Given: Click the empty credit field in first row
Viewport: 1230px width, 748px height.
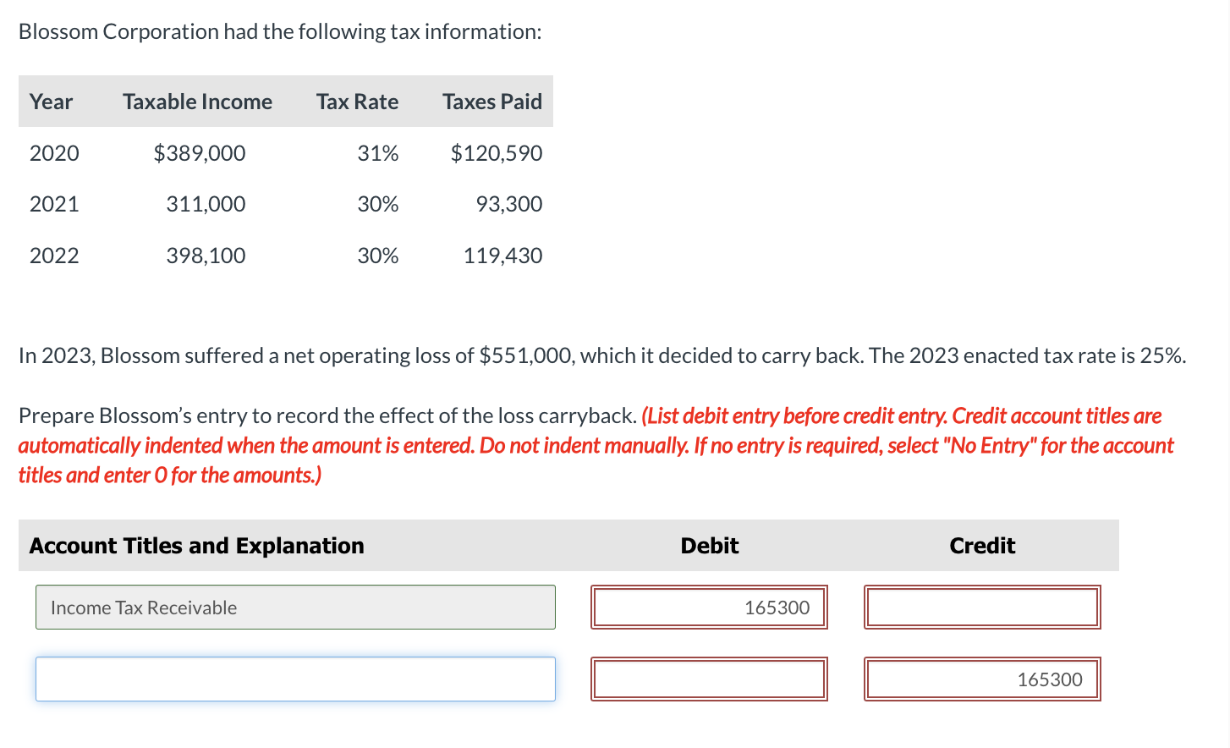Looking at the screenshot, I should click(x=981, y=607).
